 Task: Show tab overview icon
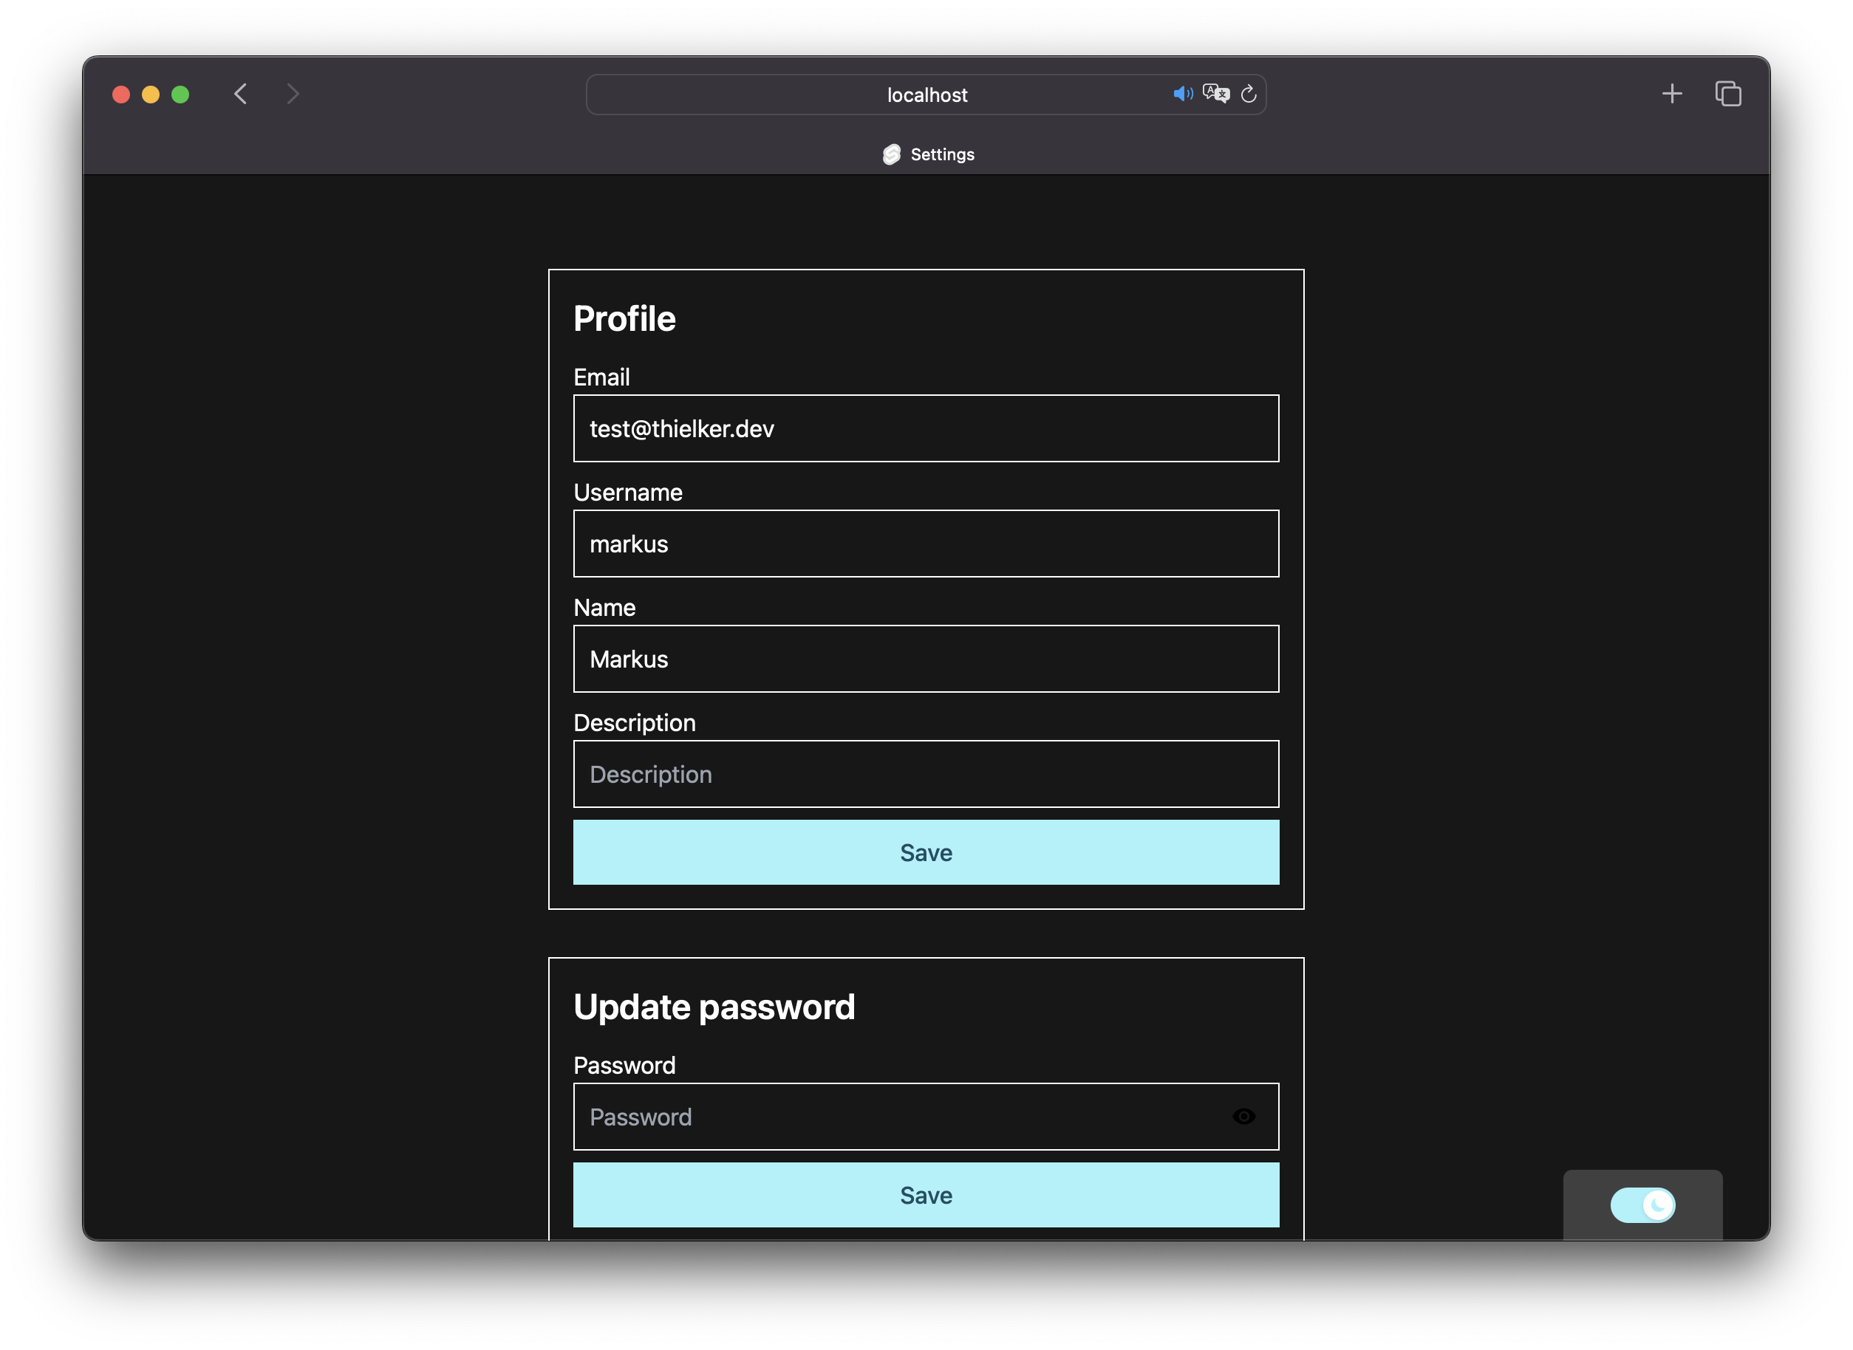1728,94
